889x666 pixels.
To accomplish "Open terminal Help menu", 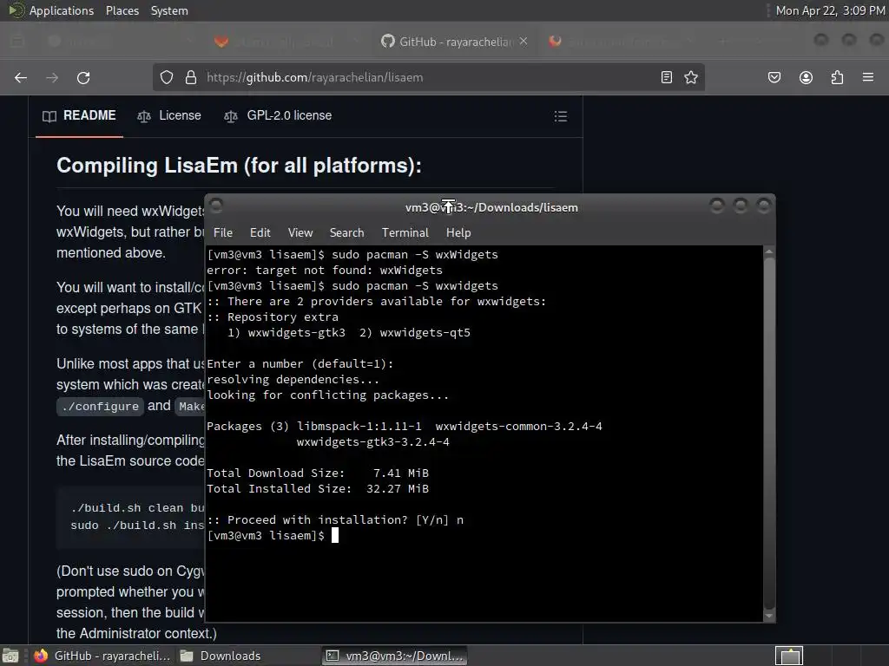I will click(458, 232).
